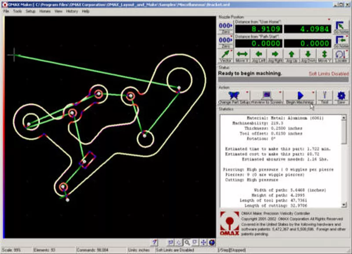
Task: Zero the Path Start distance
Action: [x=226, y=41]
